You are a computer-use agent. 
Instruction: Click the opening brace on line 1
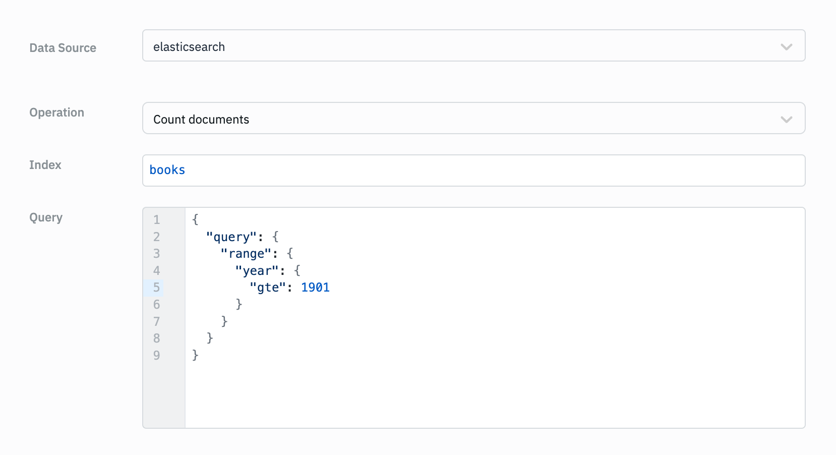[195, 219]
